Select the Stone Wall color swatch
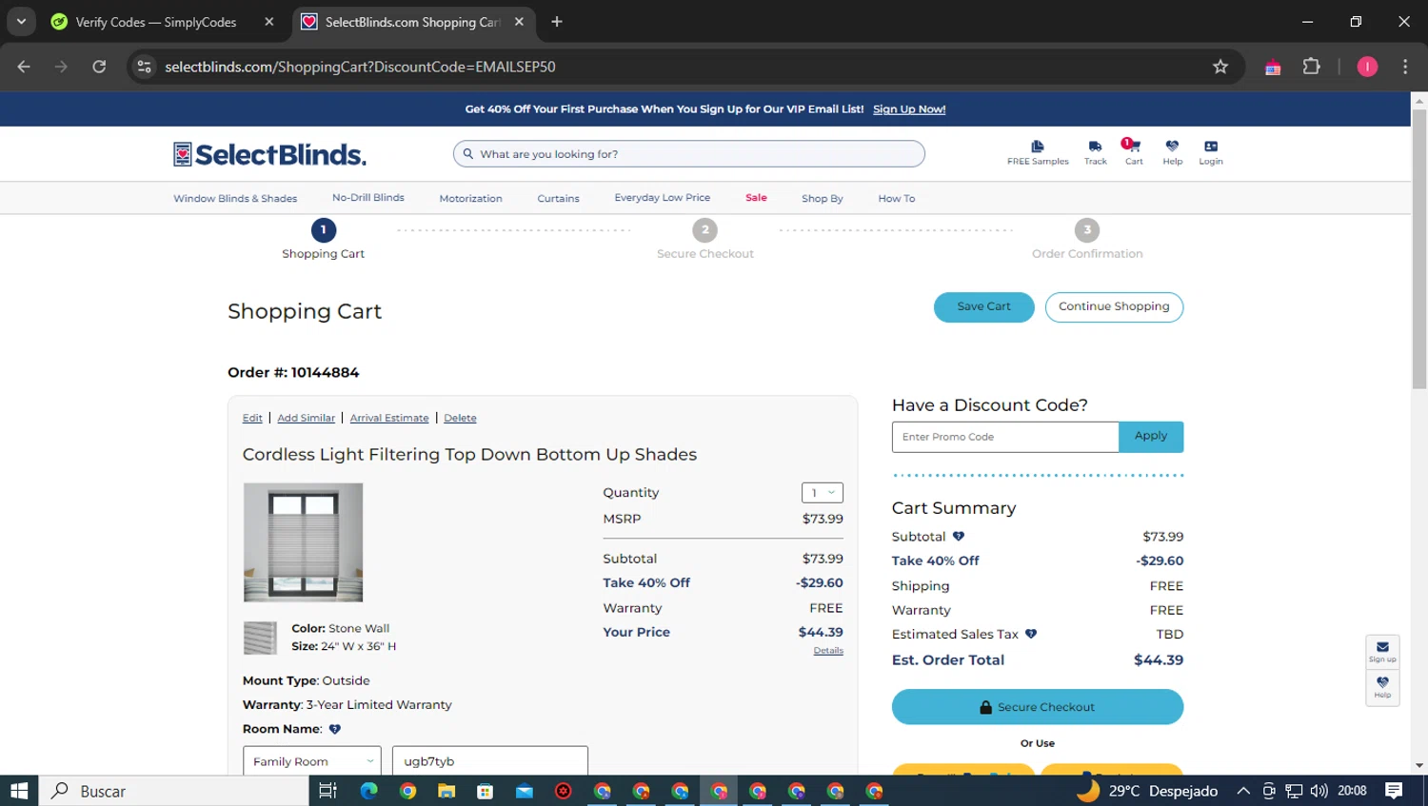The width and height of the screenshot is (1428, 806). tap(260, 638)
